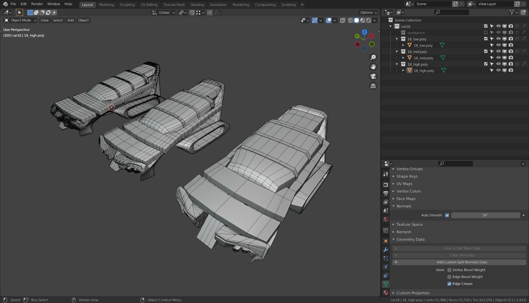Image resolution: width=529 pixels, height=303 pixels.
Task: Select wireframe viewport shading mode
Action: [x=350, y=20]
